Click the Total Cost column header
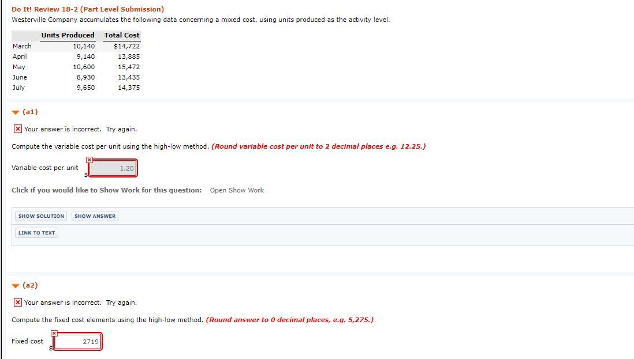The width and height of the screenshot is (634, 359). [x=121, y=35]
